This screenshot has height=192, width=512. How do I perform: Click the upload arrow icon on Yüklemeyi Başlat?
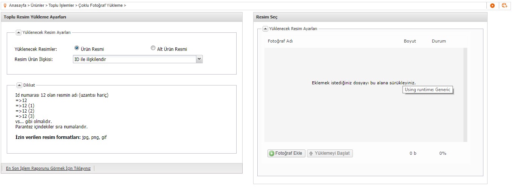311,153
